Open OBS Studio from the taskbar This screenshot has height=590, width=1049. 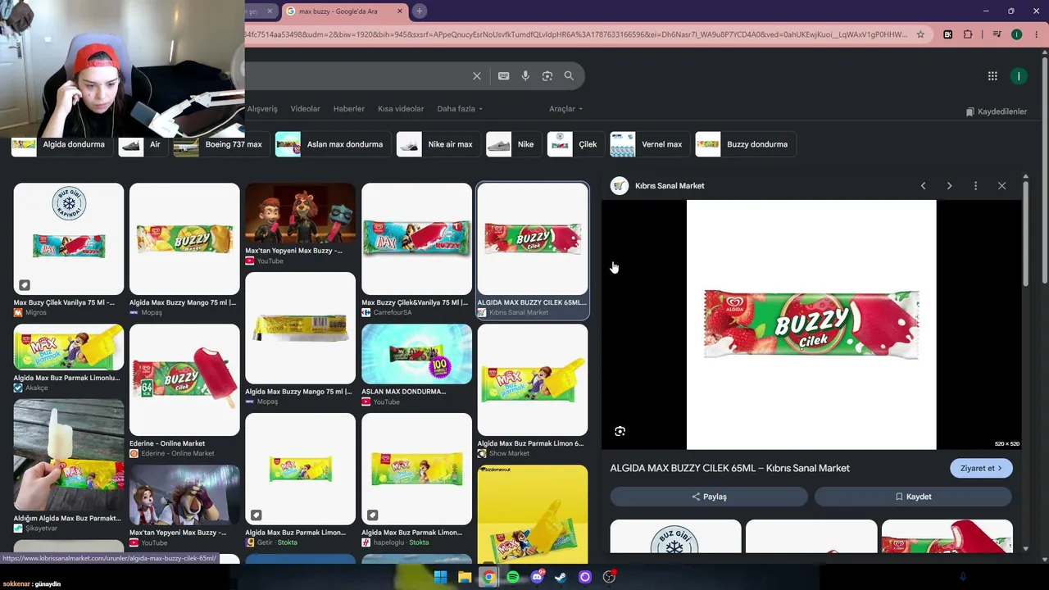(609, 577)
